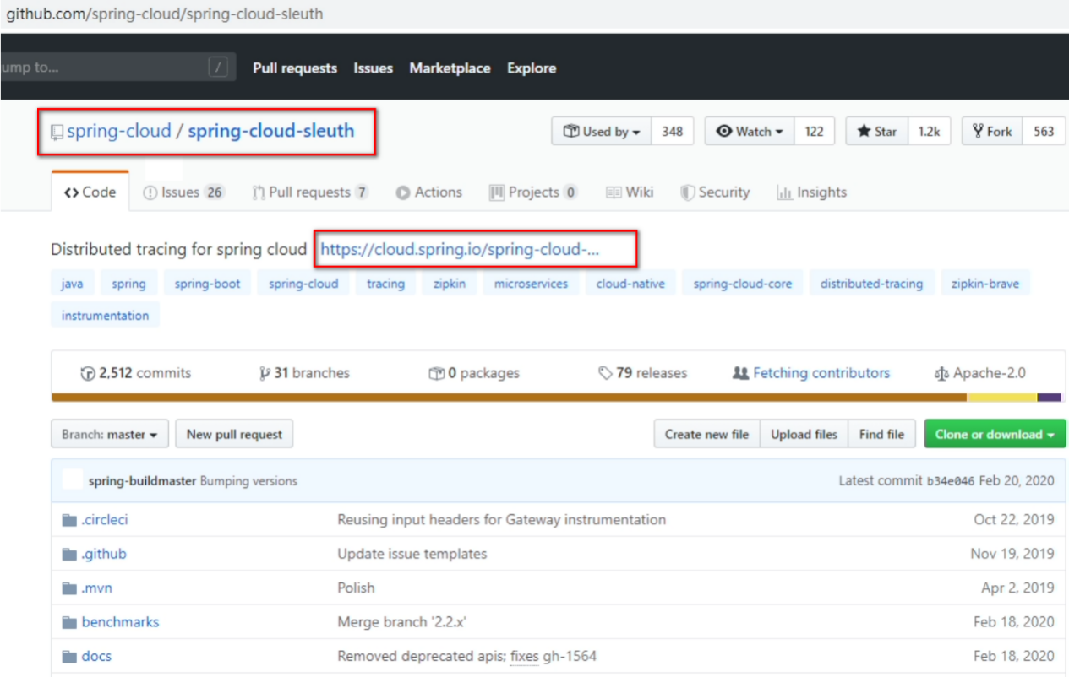The width and height of the screenshot is (1069, 677).
Task: Open the Actions tab
Action: (429, 192)
